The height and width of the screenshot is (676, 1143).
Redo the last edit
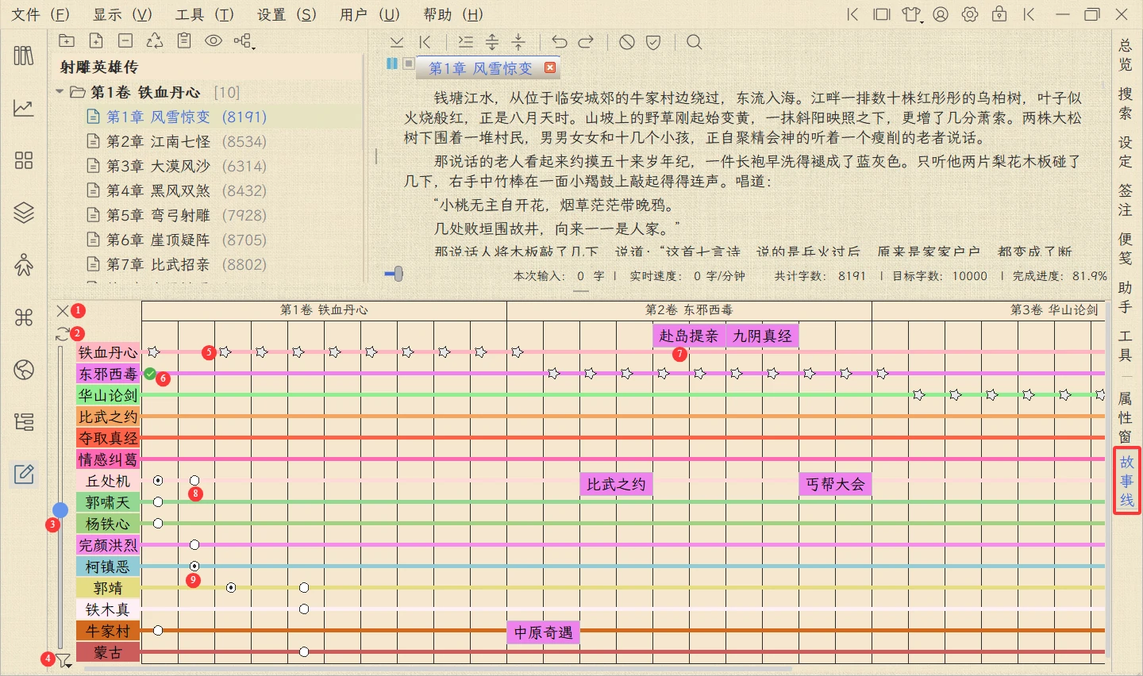586,42
